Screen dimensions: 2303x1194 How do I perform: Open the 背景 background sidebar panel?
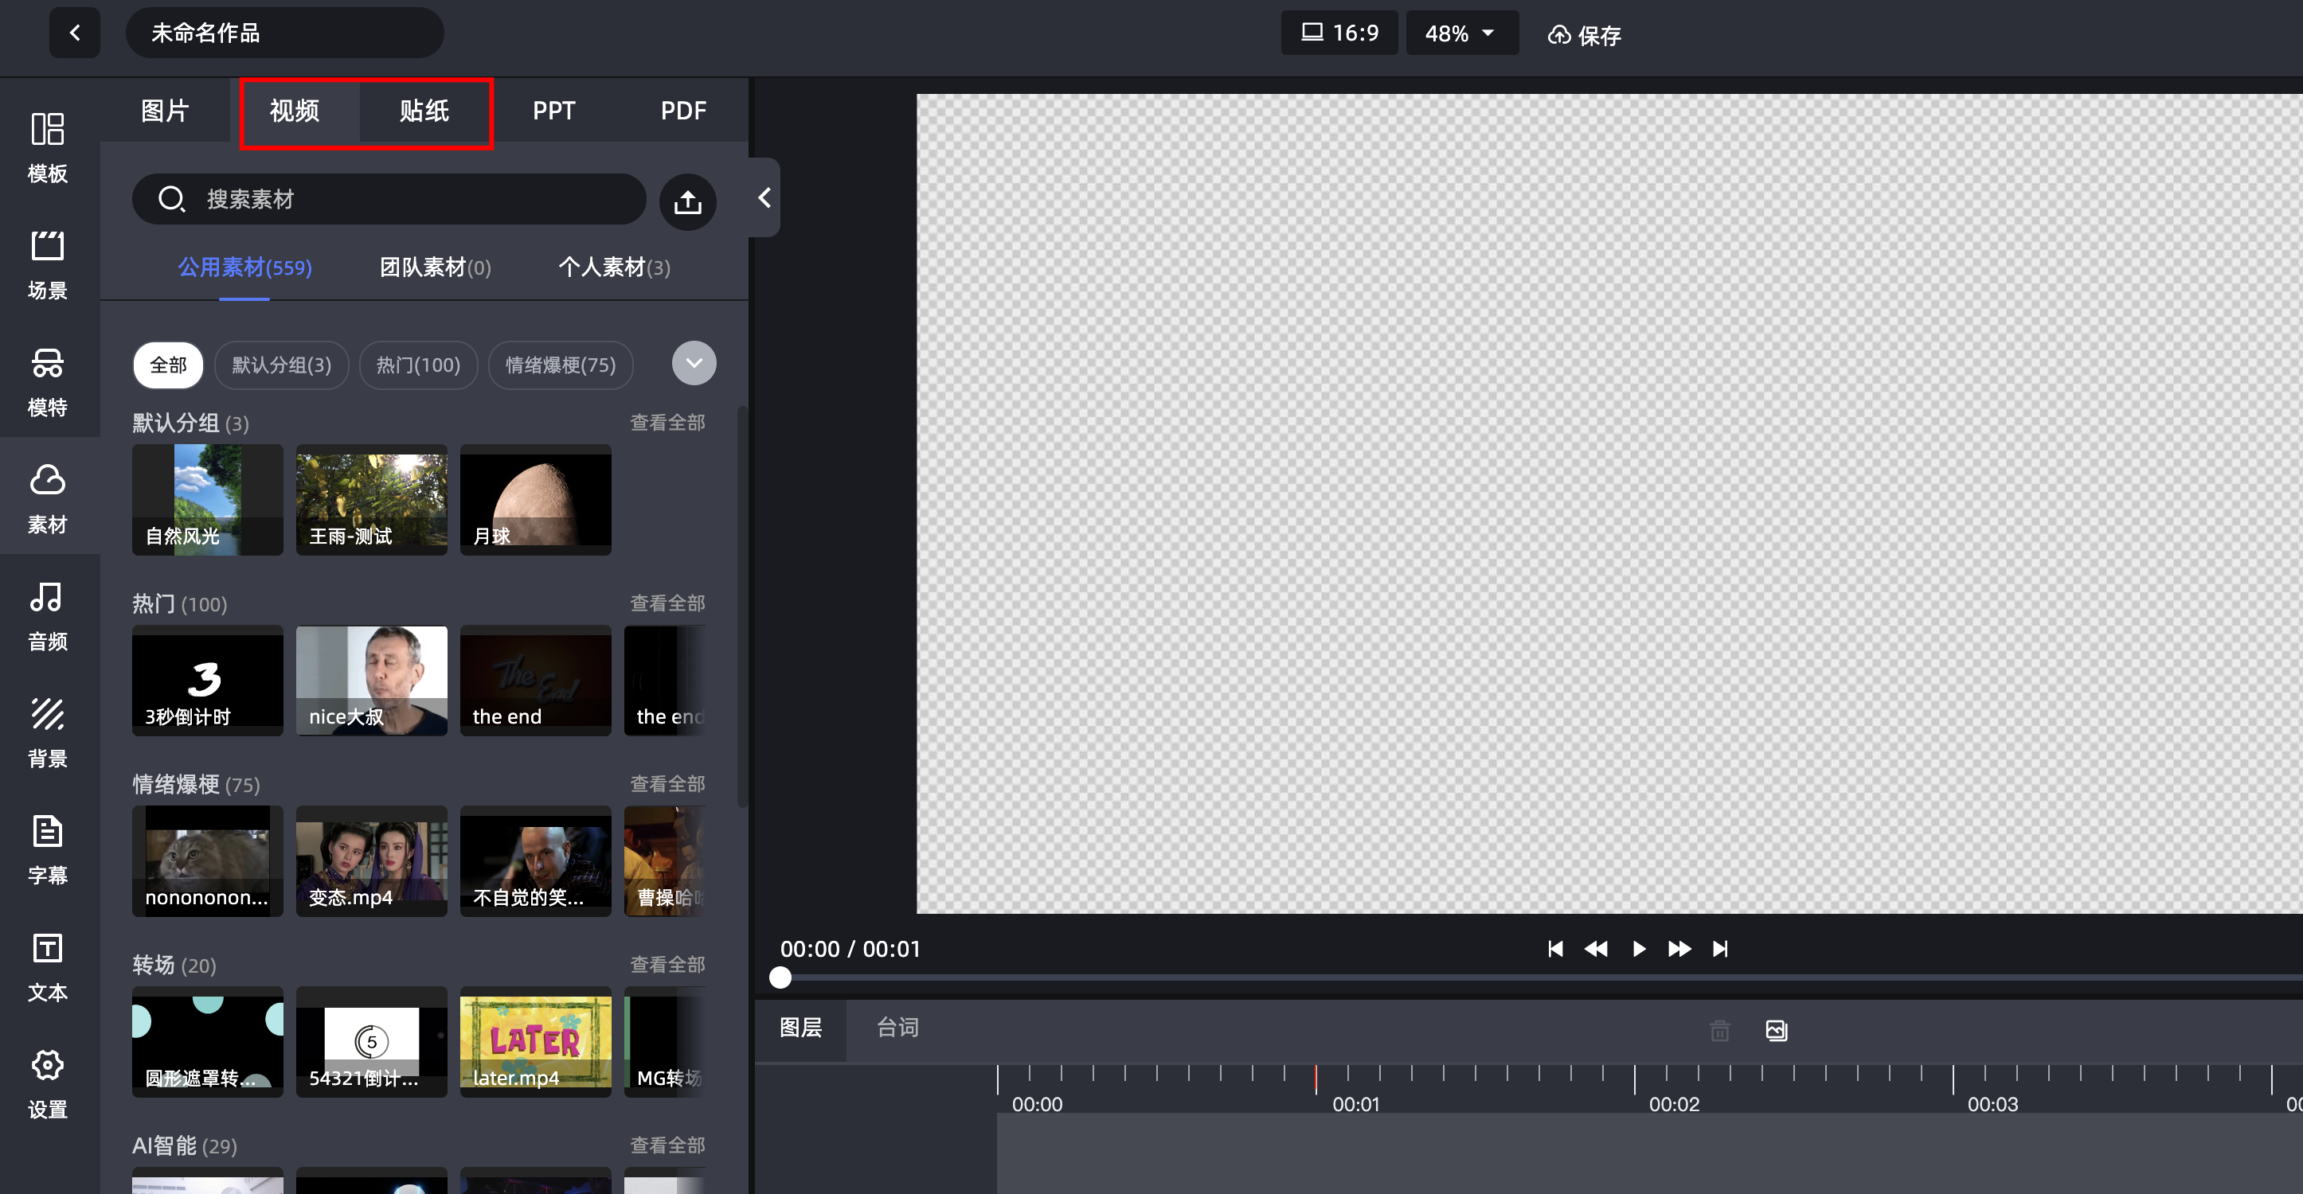tap(48, 732)
